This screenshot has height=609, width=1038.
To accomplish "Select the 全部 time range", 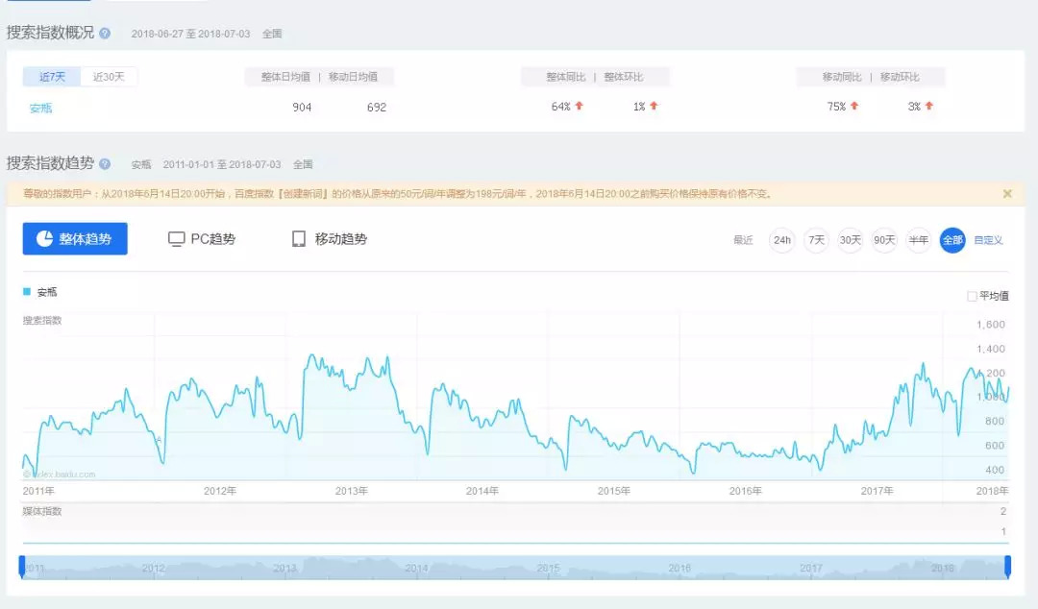I will click(x=951, y=240).
